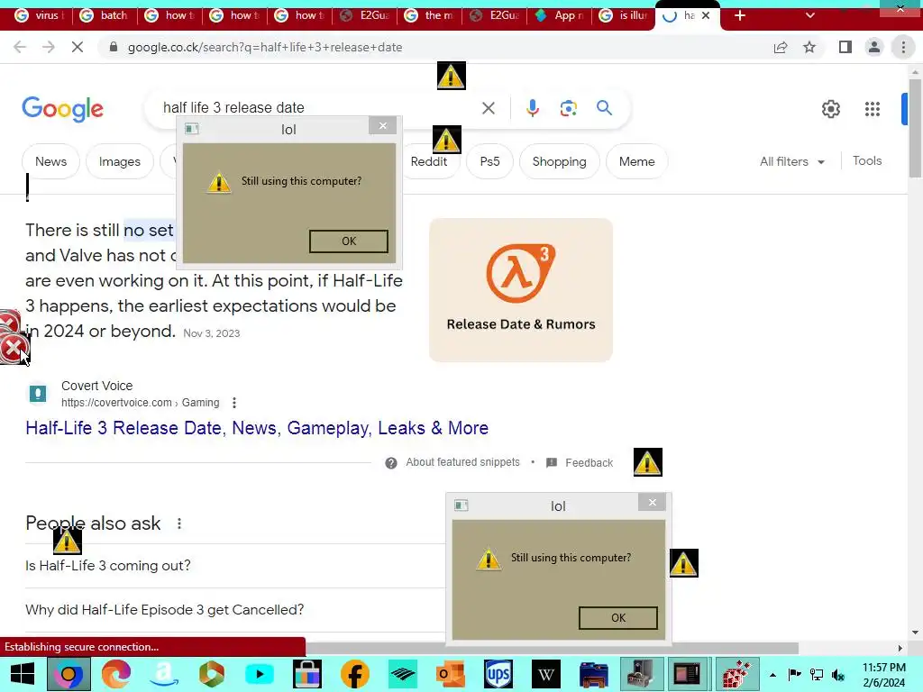Expand the tab search dropdown
The height and width of the screenshot is (692, 923).
[810, 15]
